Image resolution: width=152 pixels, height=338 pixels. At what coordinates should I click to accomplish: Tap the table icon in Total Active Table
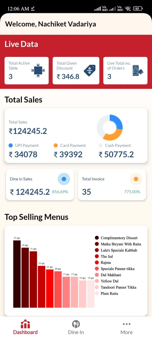pyautogui.click(x=38, y=70)
